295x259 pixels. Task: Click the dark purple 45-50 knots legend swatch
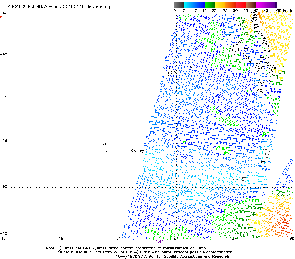(x=272, y=5)
